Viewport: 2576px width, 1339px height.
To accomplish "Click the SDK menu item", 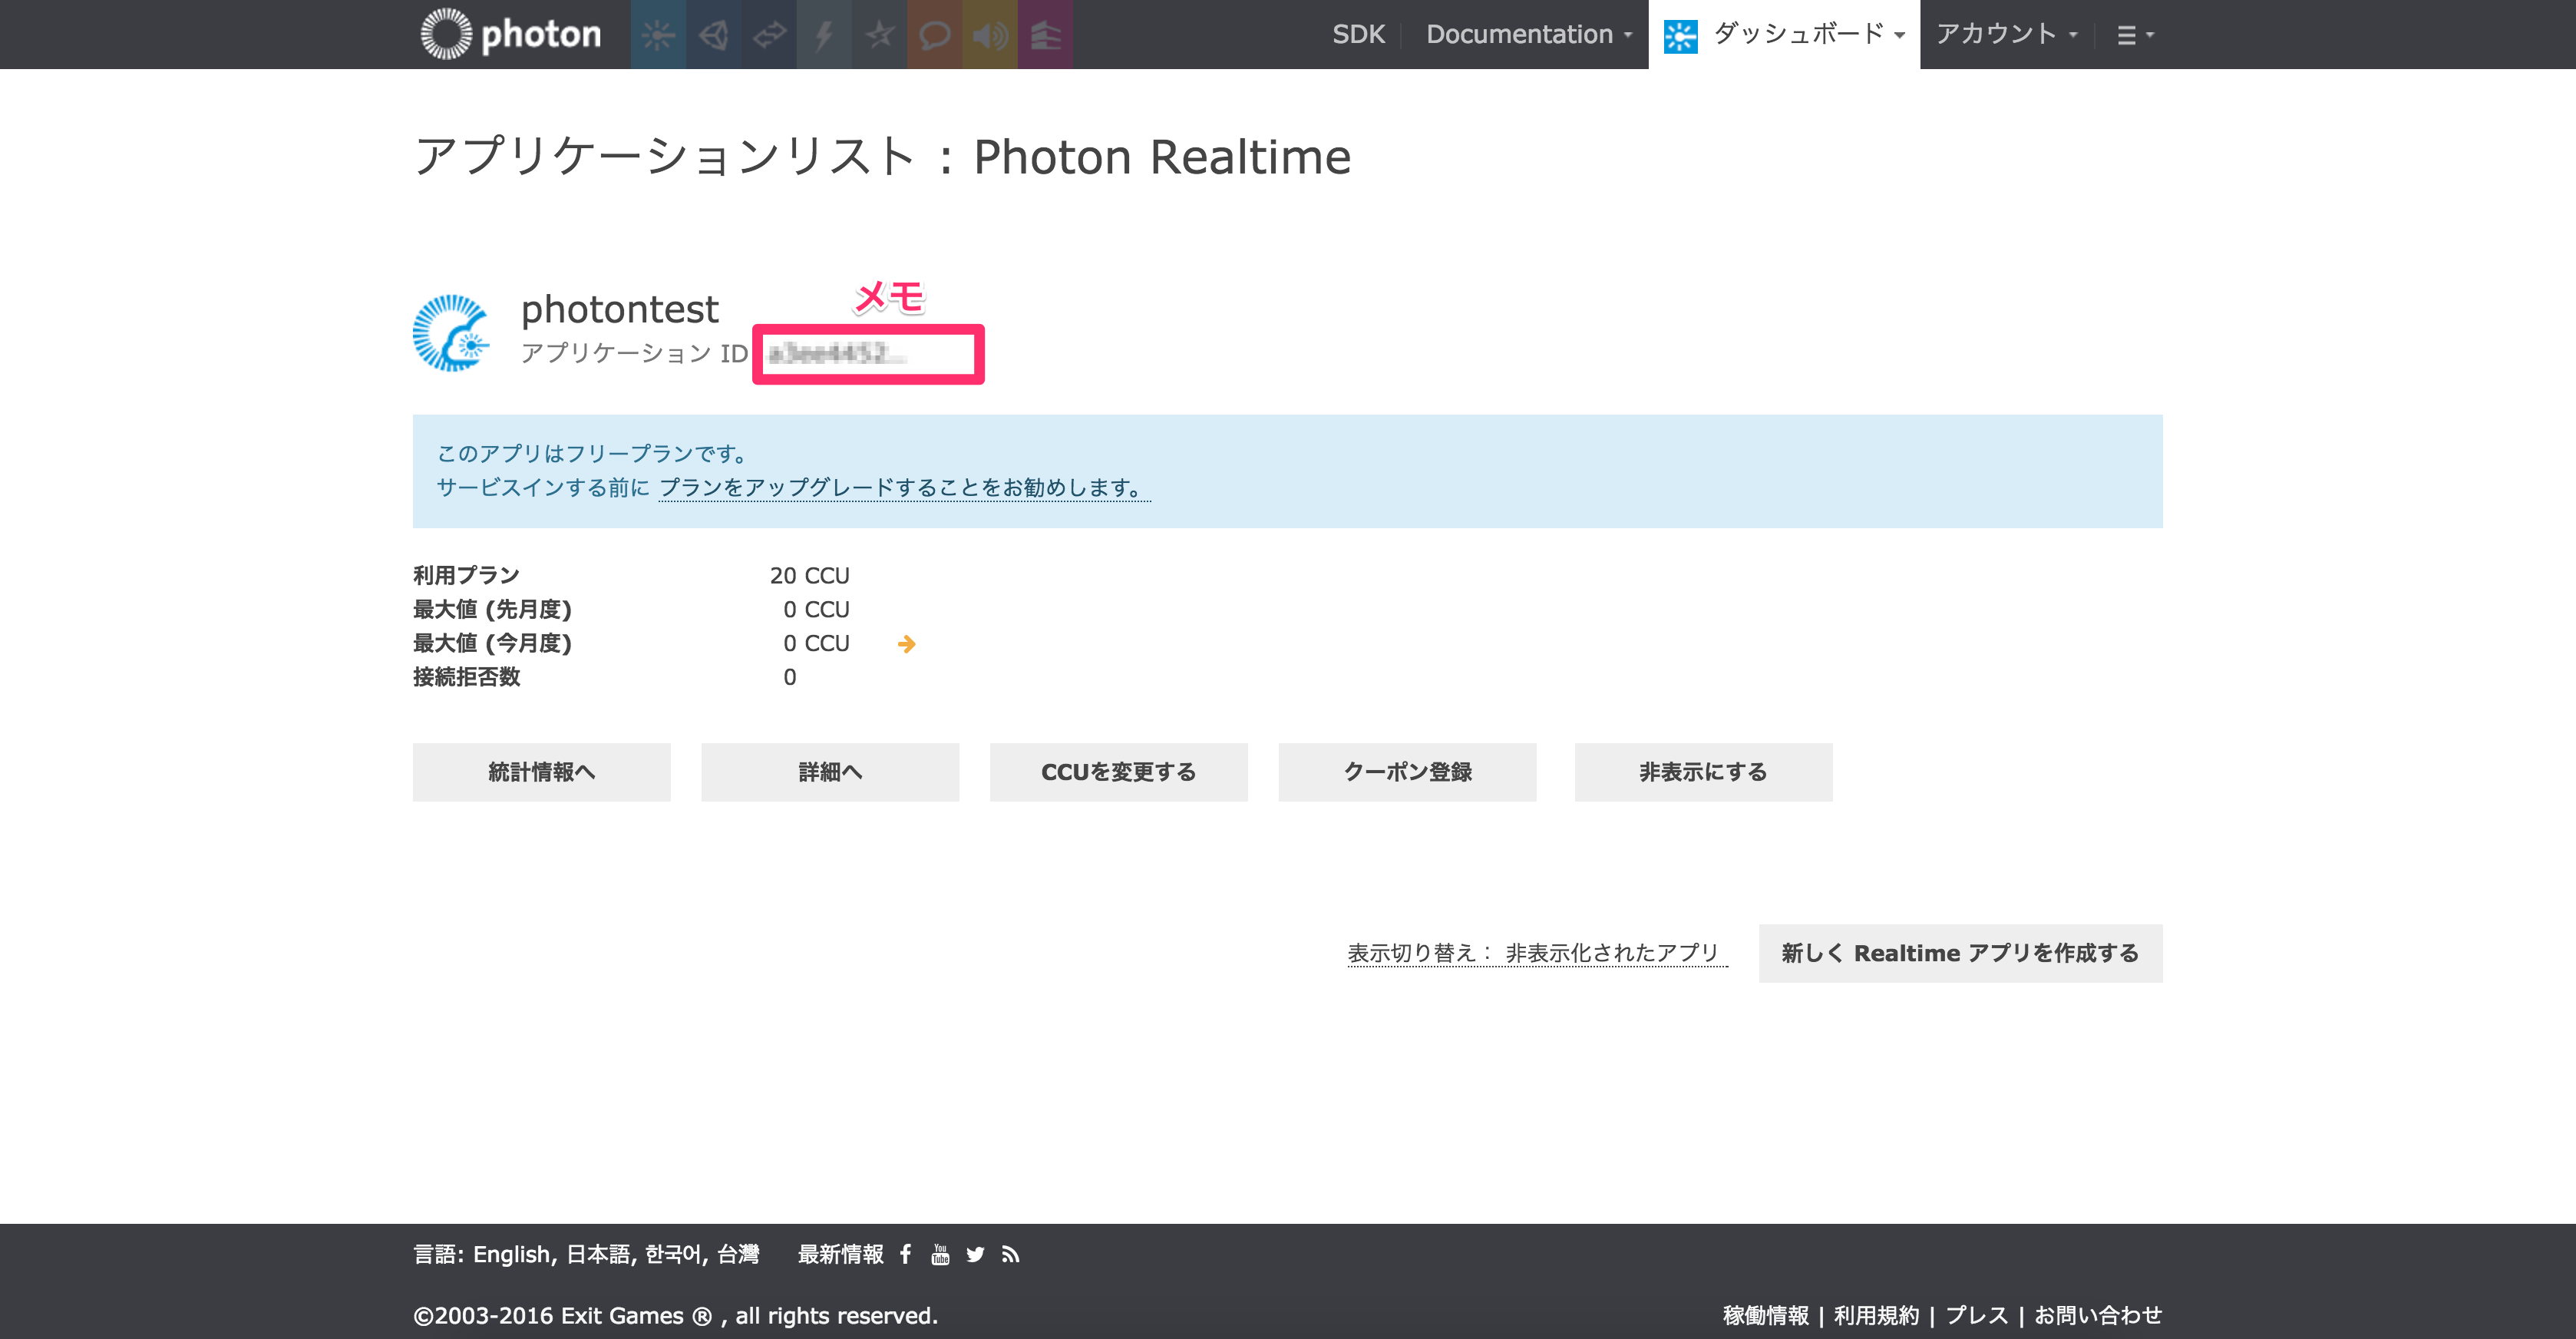I will (1358, 35).
